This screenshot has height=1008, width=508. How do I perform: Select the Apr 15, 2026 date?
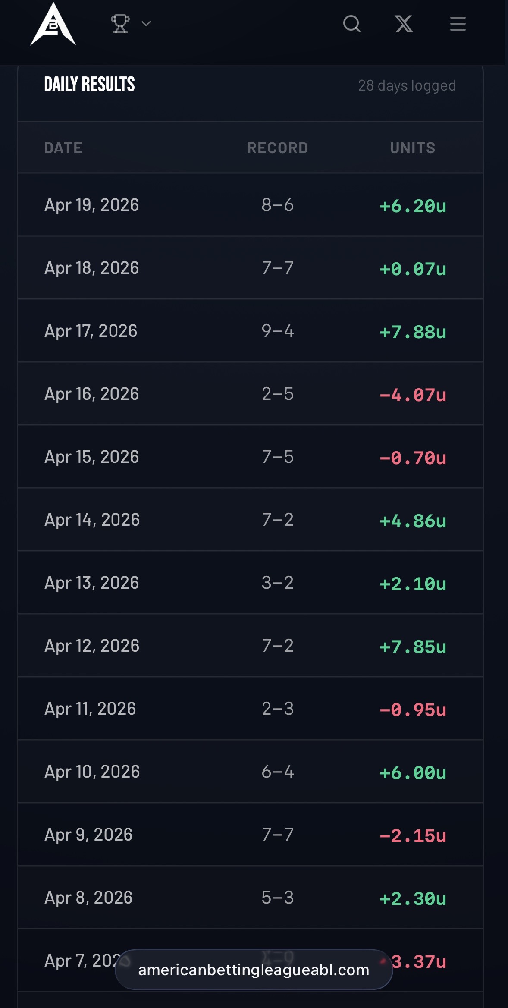pos(92,457)
